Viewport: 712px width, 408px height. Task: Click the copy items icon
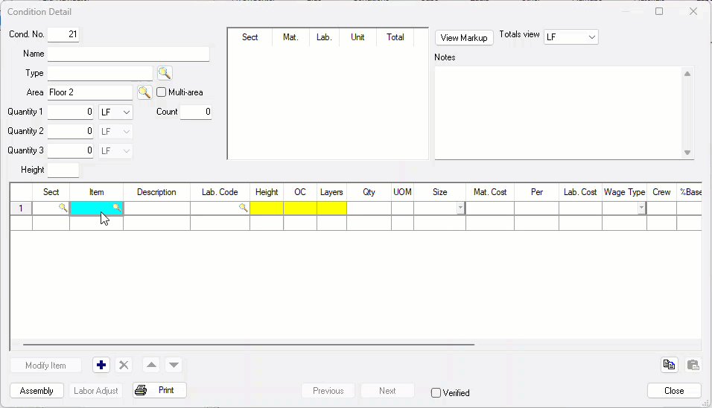click(x=670, y=365)
